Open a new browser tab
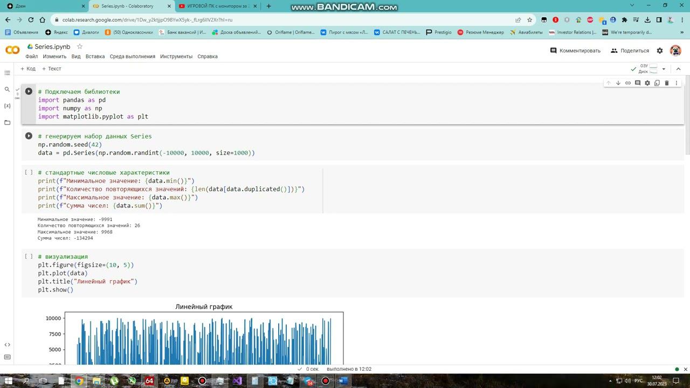The height and width of the screenshot is (388, 690). click(x=268, y=6)
